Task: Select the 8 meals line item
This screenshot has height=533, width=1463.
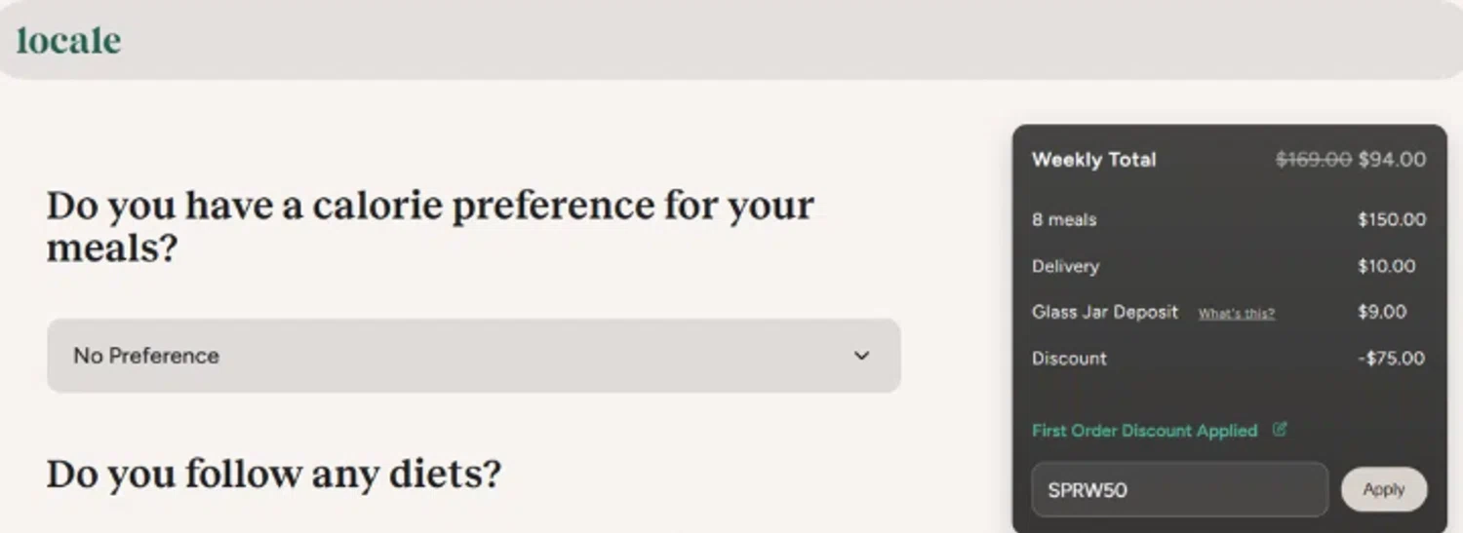Action: pos(1064,220)
